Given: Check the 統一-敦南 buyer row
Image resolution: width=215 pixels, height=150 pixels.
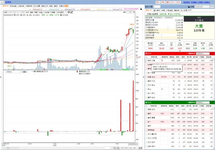Looking at the screenshot, I should [146, 73].
